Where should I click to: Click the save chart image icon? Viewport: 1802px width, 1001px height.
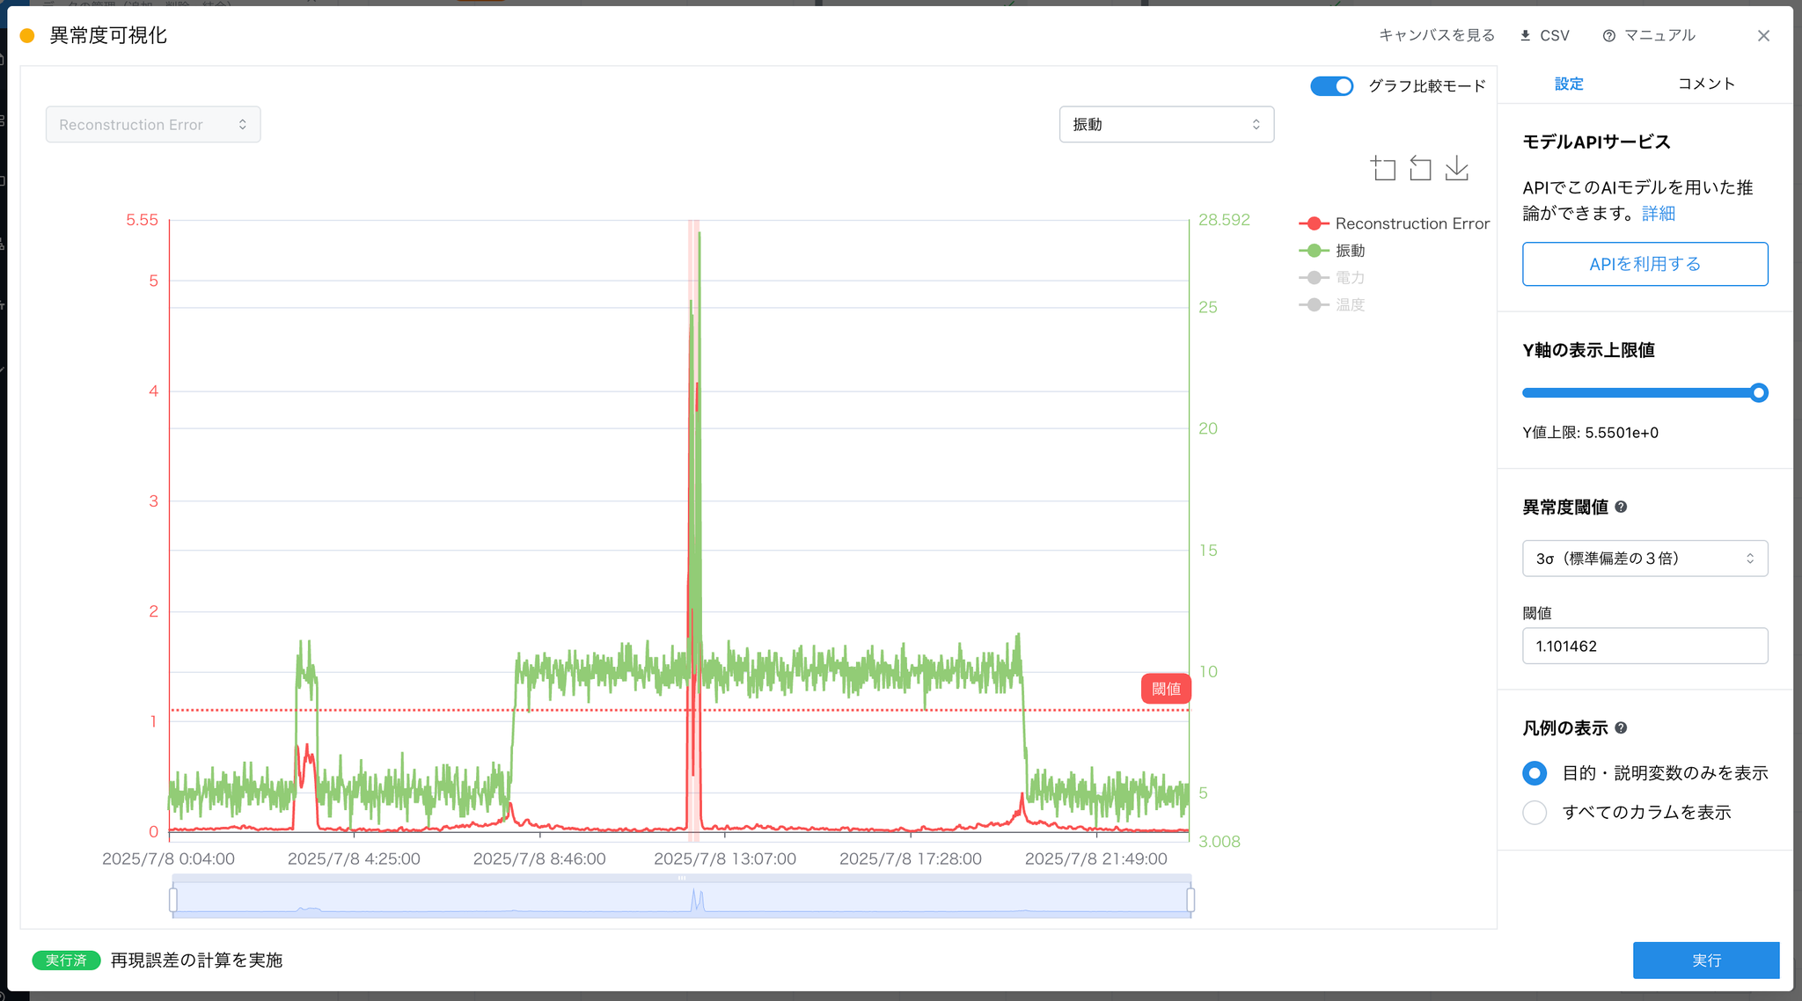1457,168
